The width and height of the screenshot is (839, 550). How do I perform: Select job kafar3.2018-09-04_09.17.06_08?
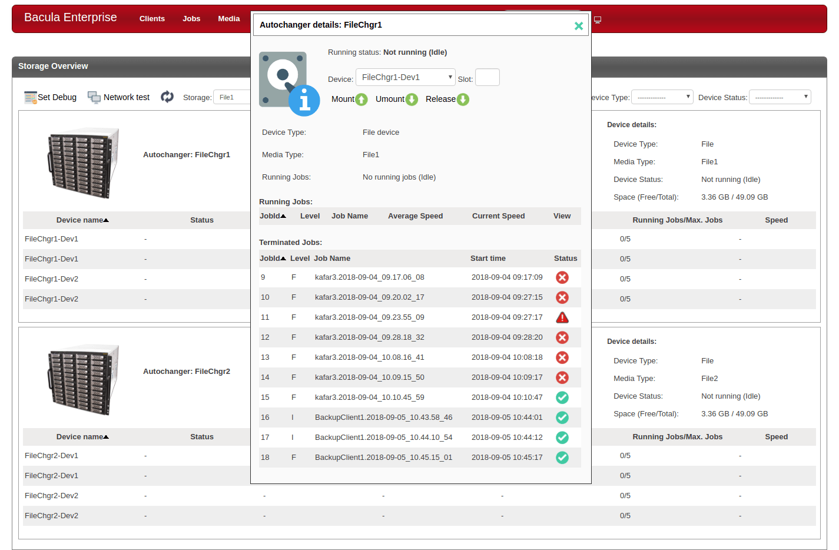point(369,277)
